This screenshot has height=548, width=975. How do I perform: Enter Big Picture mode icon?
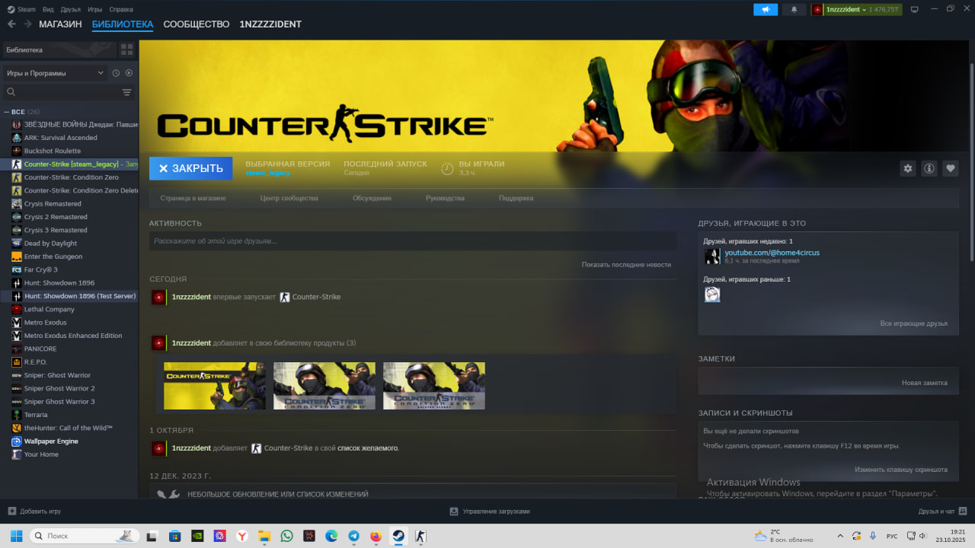[914, 9]
